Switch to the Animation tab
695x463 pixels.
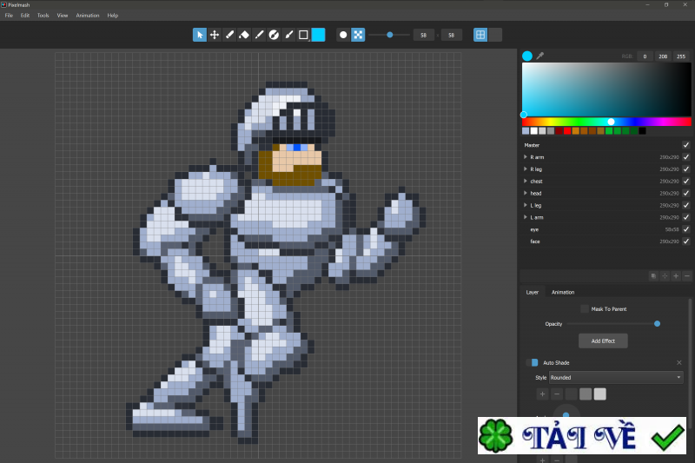563,292
